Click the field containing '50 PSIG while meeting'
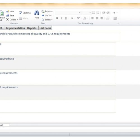 60,36
